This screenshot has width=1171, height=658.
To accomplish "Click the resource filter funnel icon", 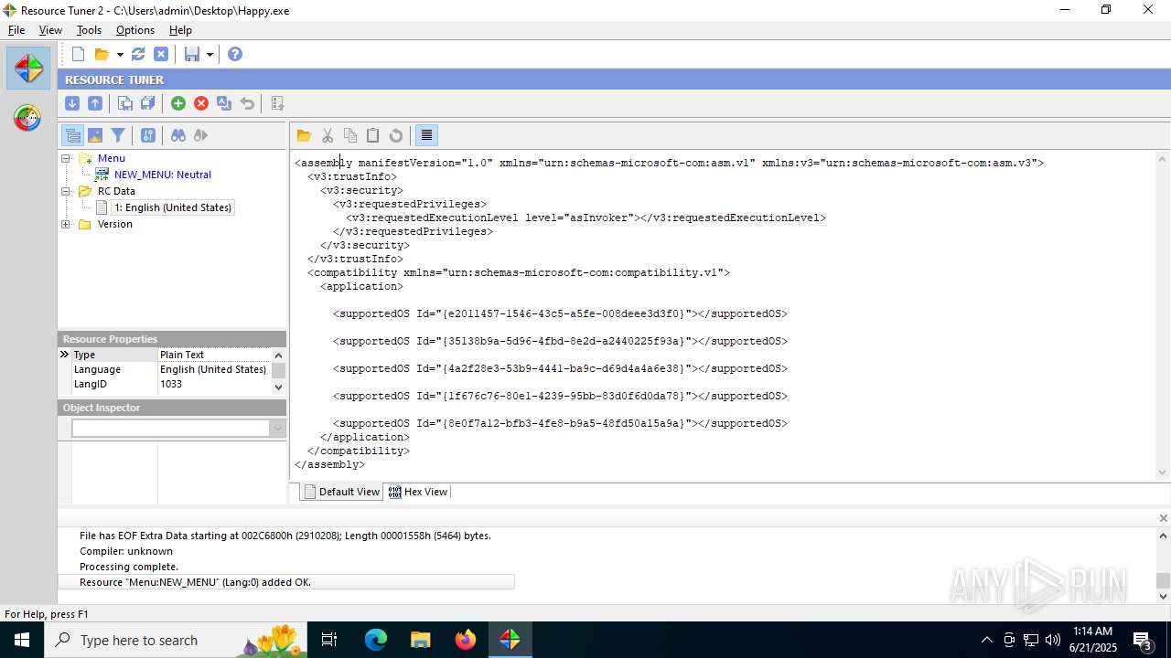I will coord(118,135).
